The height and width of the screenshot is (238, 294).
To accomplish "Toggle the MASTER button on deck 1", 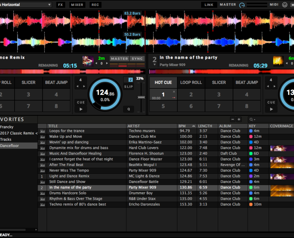I will coord(119,59).
